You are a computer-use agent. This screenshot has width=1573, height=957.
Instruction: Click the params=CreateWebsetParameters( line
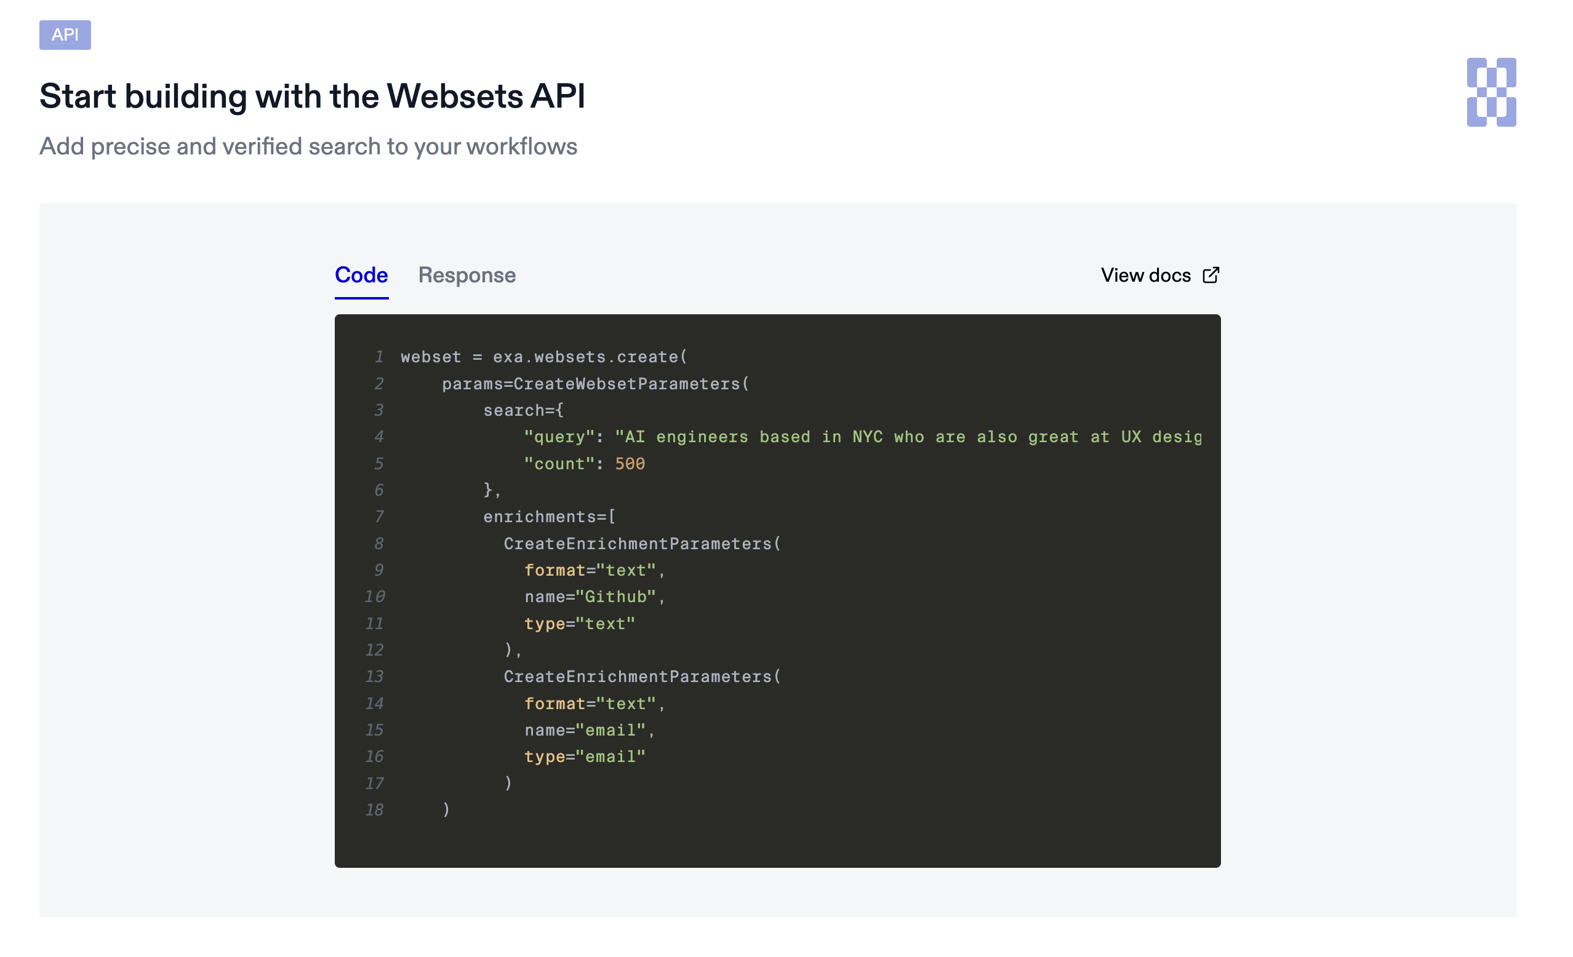[595, 383]
